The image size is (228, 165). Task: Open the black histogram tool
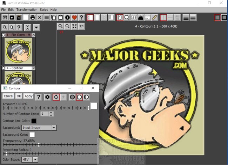[141, 18]
